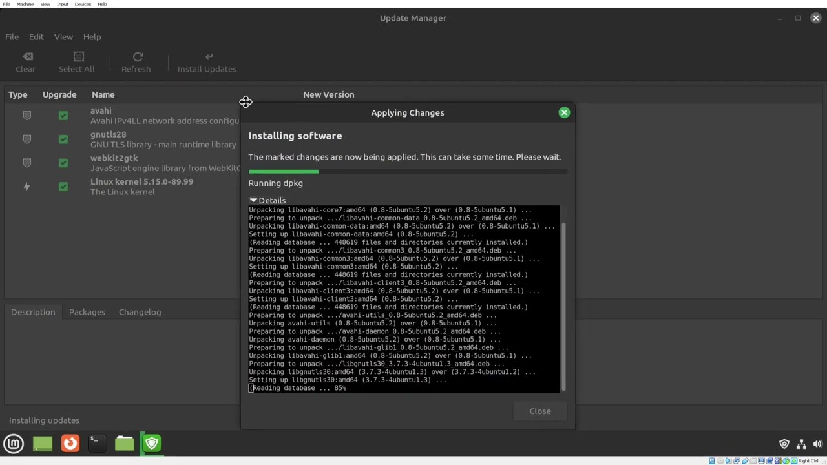Uncheck the Linux kernel 5.15.0-89.99 checkbox

pyautogui.click(x=63, y=187)
